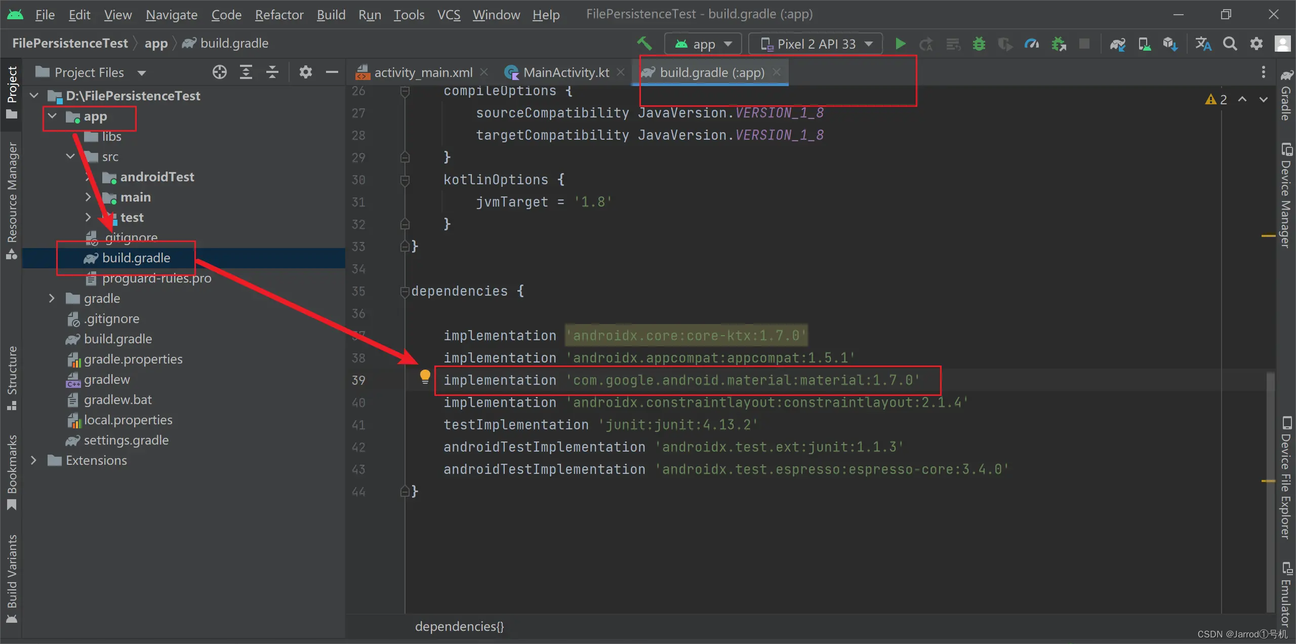1296x644 pixels.
Task: Switch to activity_main.xml tab
Action: (x=422, y=72)
